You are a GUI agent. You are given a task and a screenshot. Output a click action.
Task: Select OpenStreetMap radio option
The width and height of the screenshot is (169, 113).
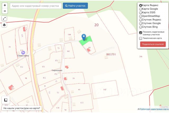pos(140,16)
